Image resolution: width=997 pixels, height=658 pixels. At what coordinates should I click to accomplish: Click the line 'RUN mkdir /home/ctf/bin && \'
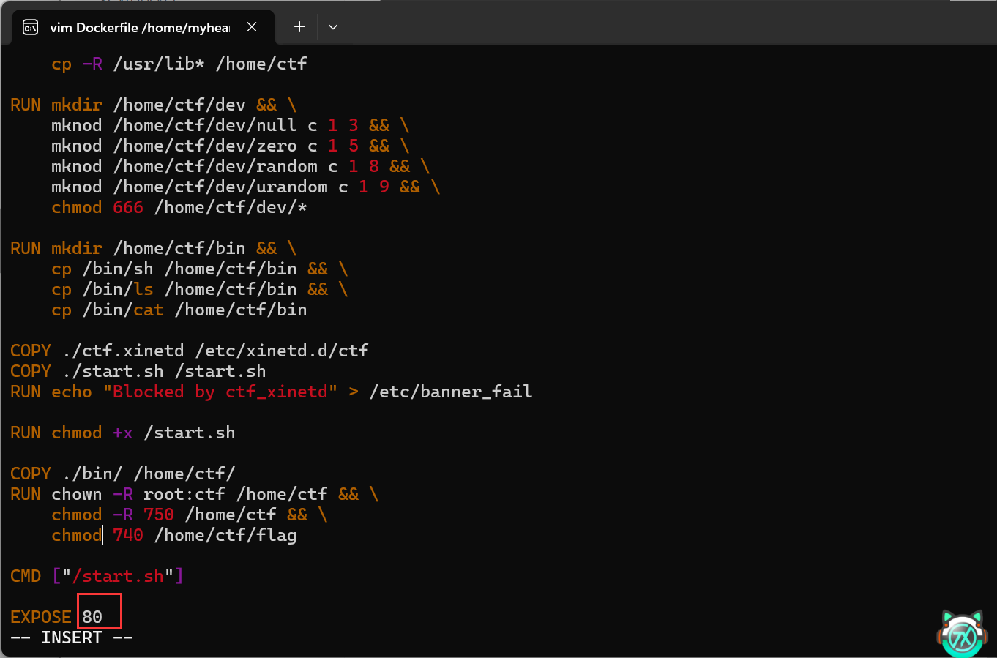pos(154,249)
